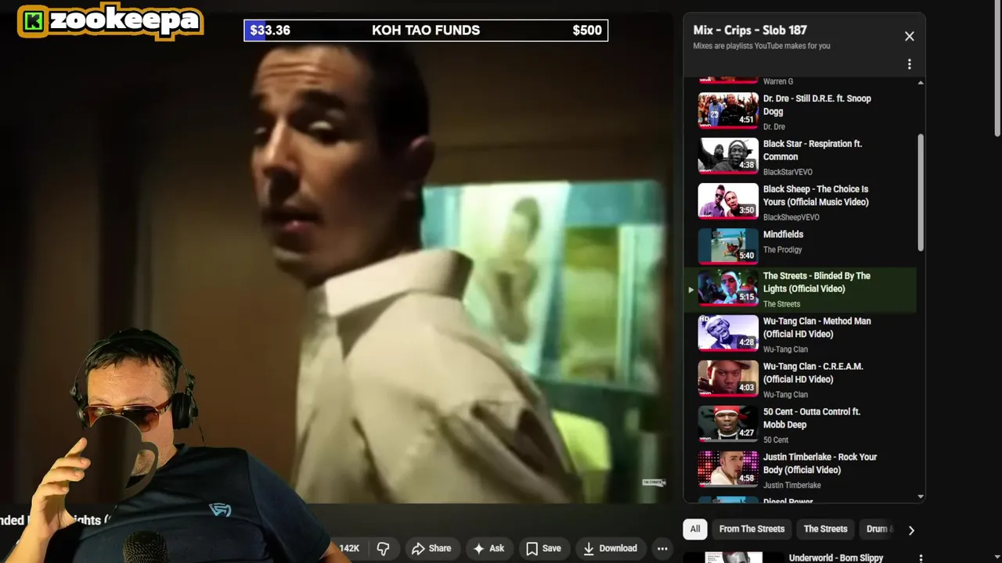This screenshot has height=563, width=1002.
Task: Click channel name 'BlackSheepVEVO'
Action: pyautogui.click(x=791, y=217)
